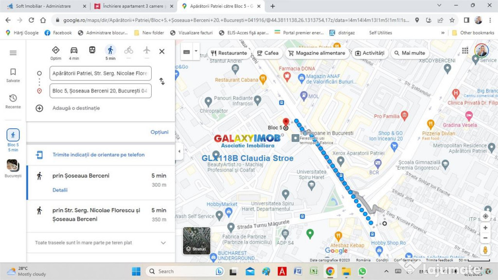498x280 pixels.
Task: Zoom in the map with plus
Action: 485,228
